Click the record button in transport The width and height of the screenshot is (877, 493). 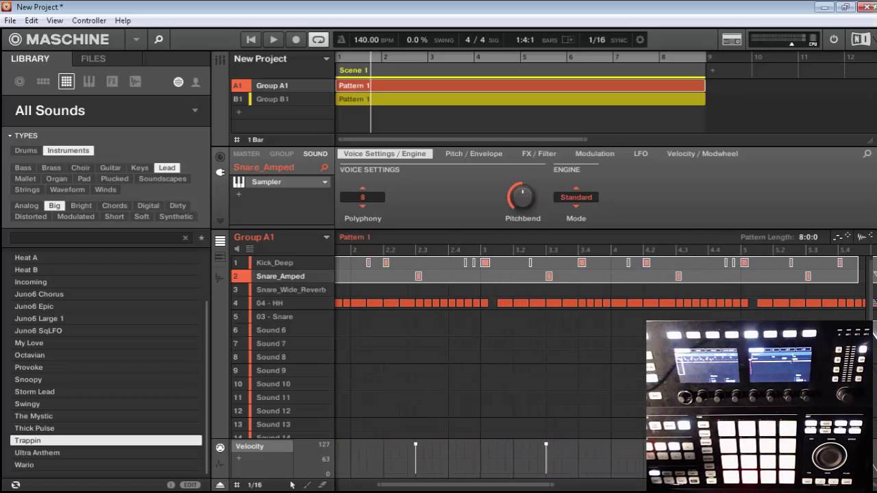point(296,40)
